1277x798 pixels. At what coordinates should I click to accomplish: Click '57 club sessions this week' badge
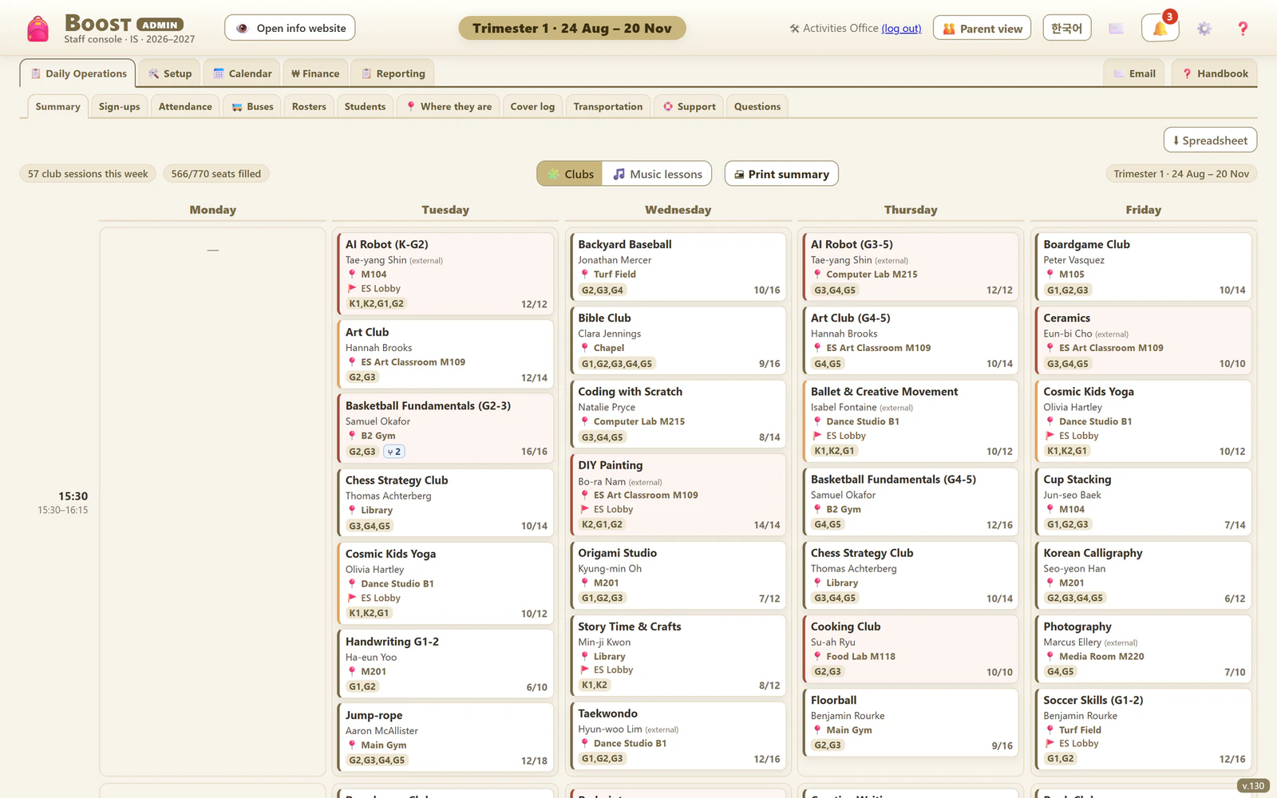coord(88,174)
